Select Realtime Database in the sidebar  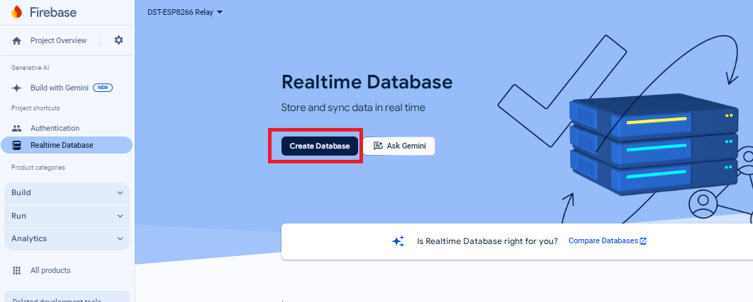click(x=62, y=145)
